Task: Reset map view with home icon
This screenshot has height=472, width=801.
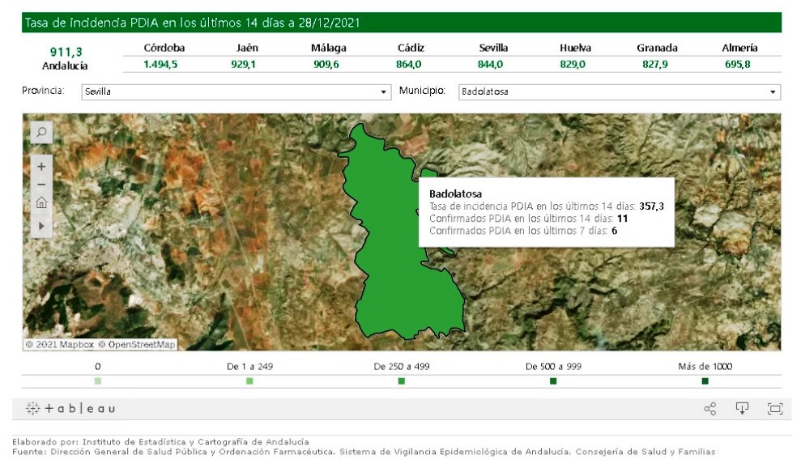Action: pos(41,204)
